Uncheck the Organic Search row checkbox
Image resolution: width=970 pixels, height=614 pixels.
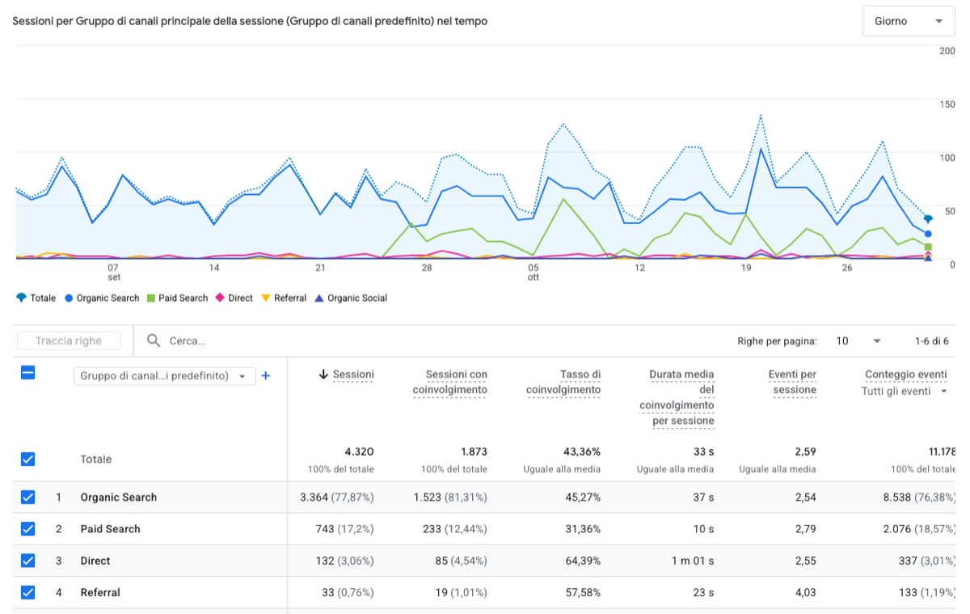coord(27,498)
